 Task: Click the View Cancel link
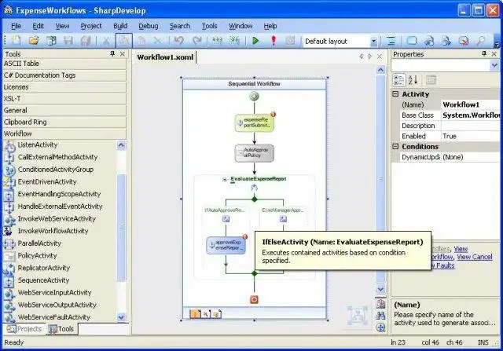[x=475, y=257]
